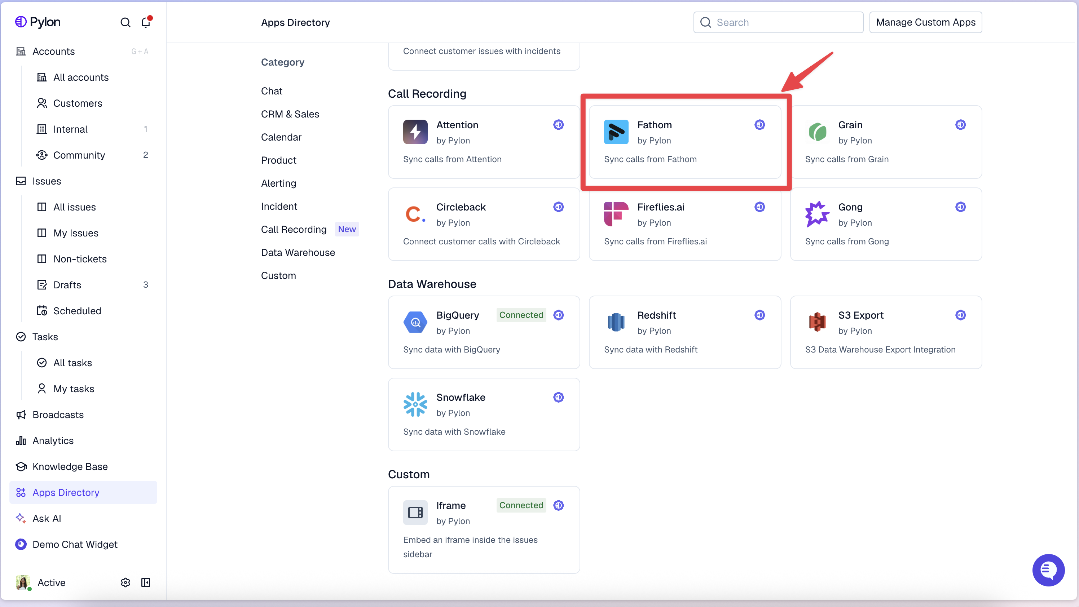Open Ask AI from sidebar
The height and width of the screenshot is (607, 1079).
click(47, 518)
